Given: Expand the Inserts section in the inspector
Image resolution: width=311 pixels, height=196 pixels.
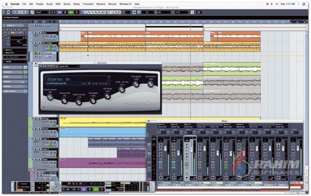Looking at the screenshot, I should pos(12,67).
